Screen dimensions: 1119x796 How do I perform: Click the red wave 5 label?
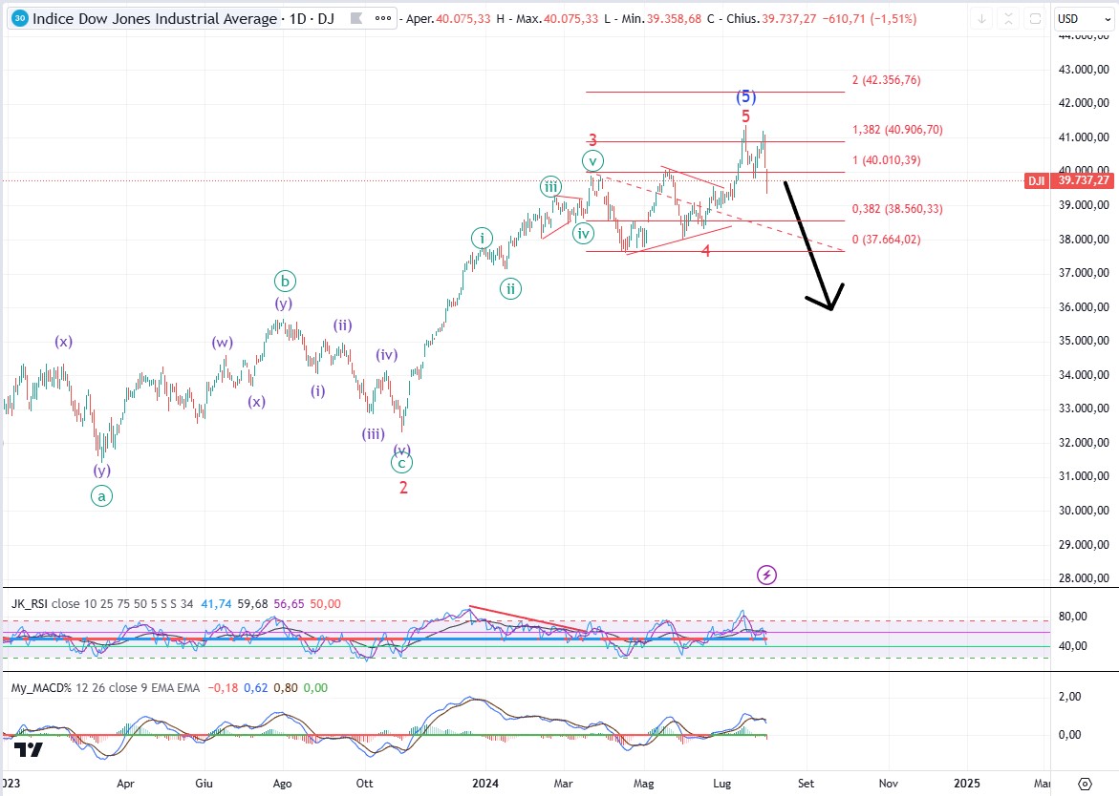click(x=745, y=116)
